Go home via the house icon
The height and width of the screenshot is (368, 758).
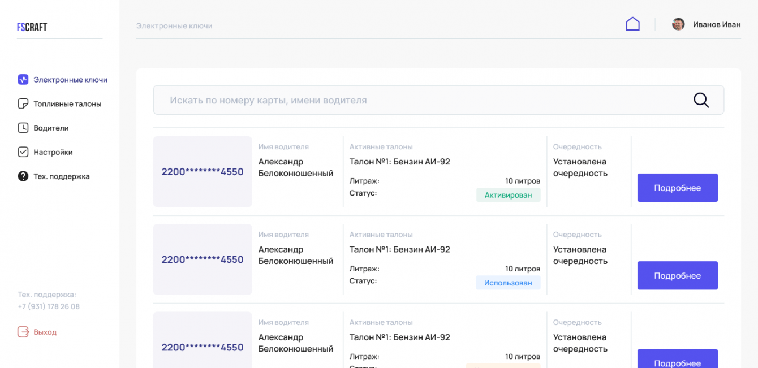[632, 24]
